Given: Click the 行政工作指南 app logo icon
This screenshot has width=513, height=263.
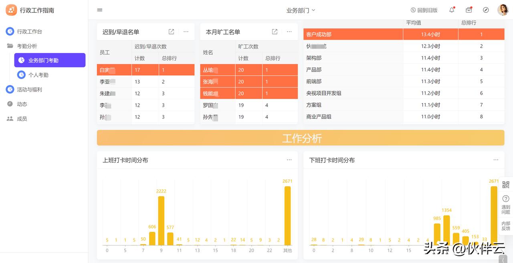Looking at the screenshot, I should [x=11, y=10].
